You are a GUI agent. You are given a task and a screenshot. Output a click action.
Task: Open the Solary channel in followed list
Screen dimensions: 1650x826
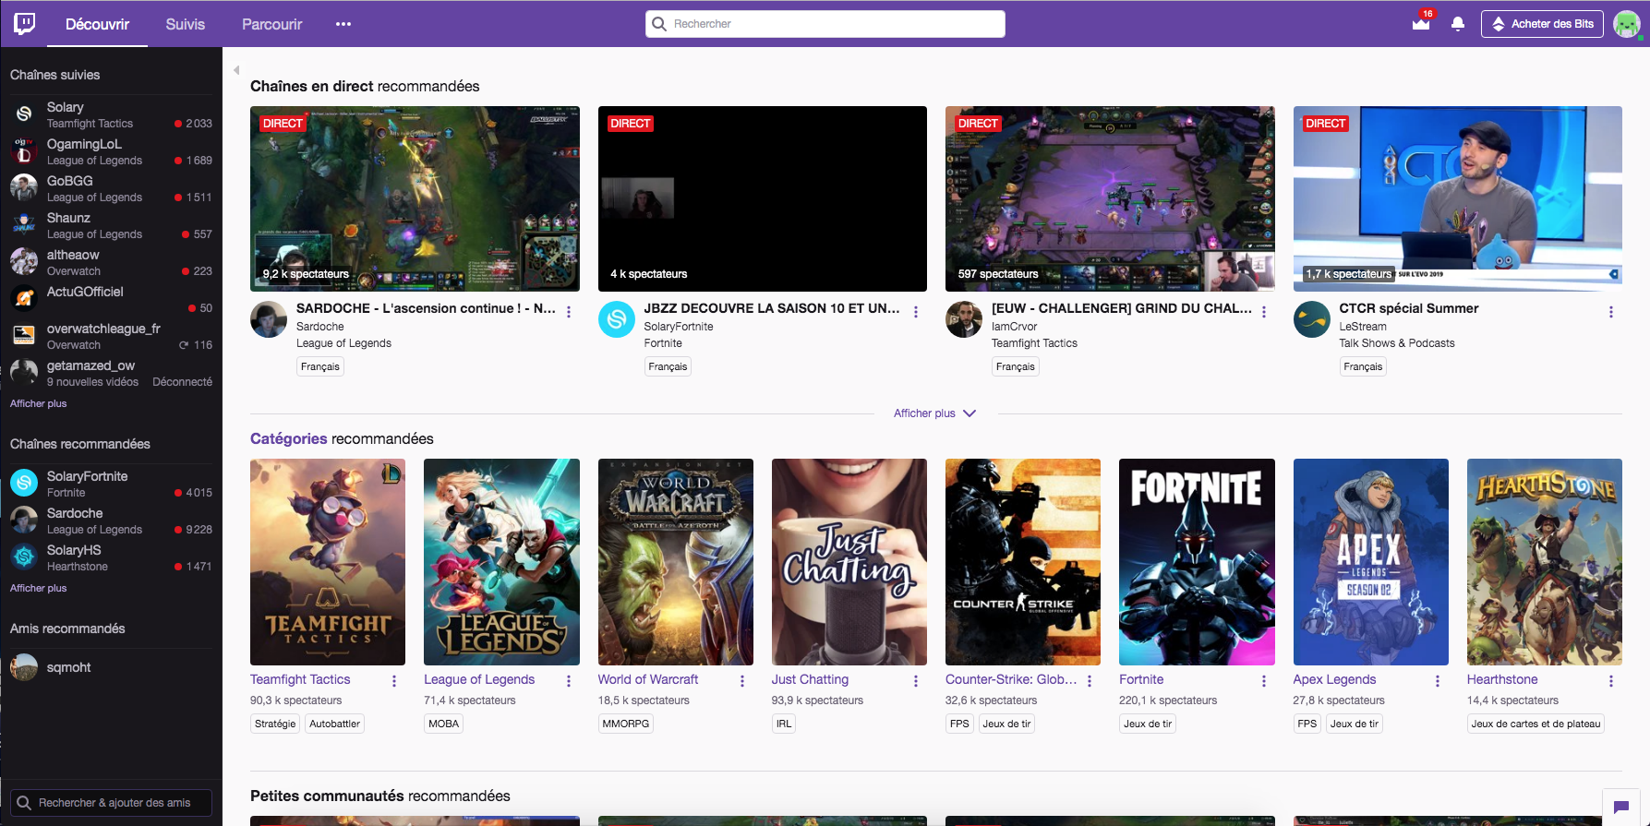(65, 107)
